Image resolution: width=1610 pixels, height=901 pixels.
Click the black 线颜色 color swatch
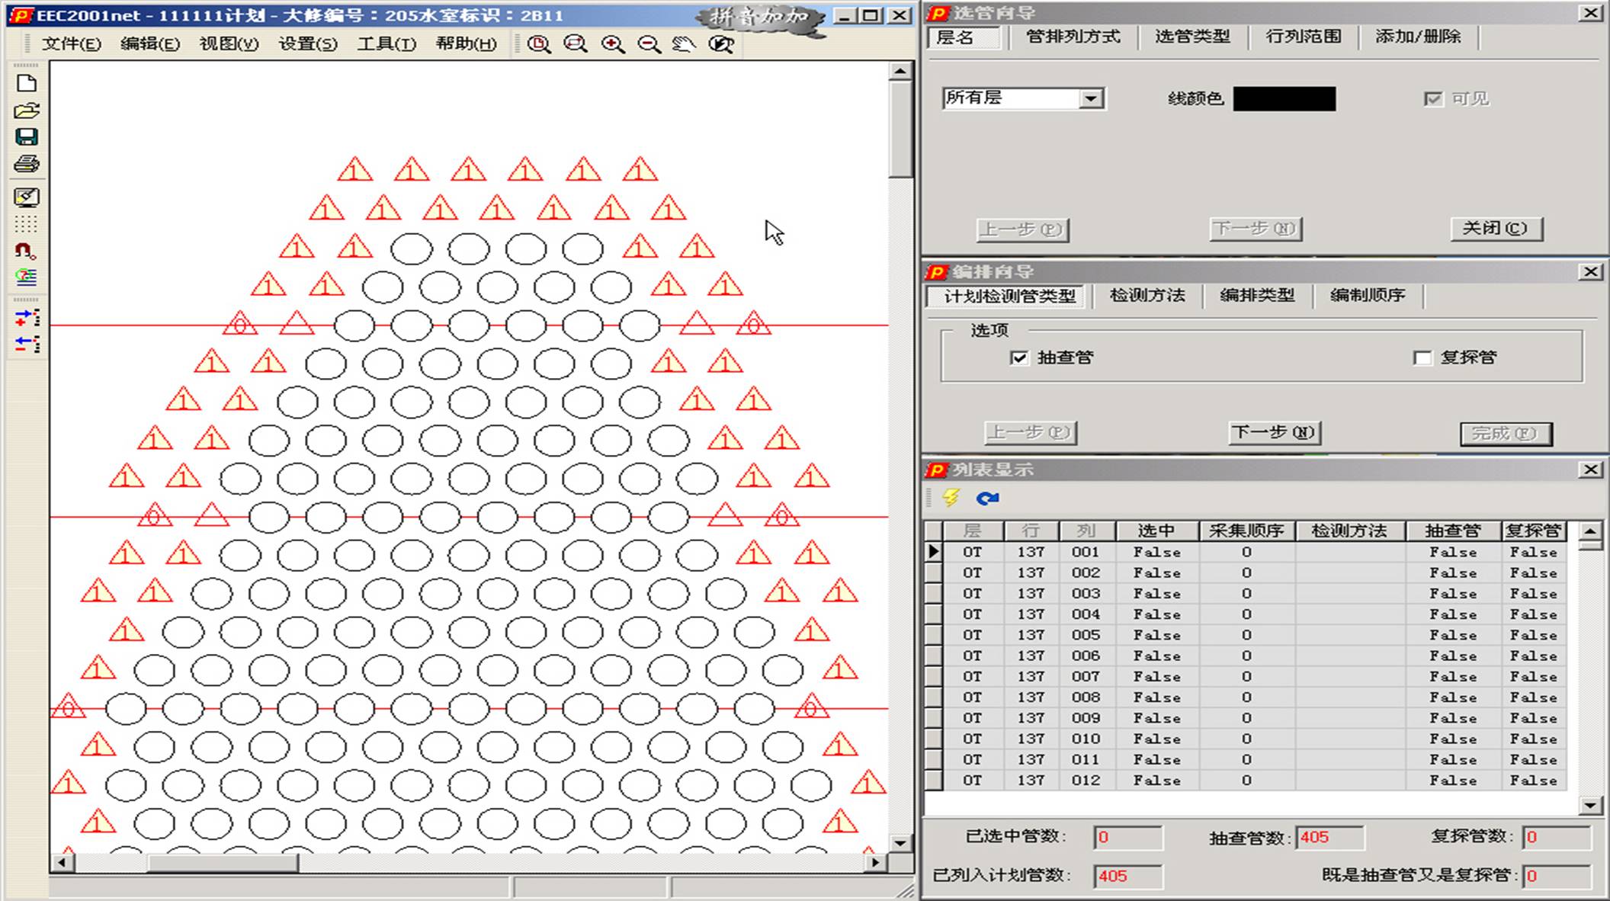[1284, 99]
